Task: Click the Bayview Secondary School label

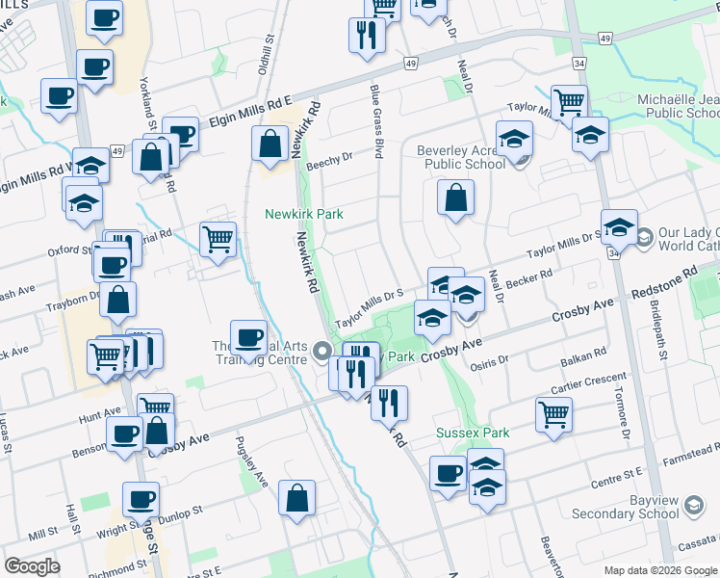Action: (x=625, y=507)
